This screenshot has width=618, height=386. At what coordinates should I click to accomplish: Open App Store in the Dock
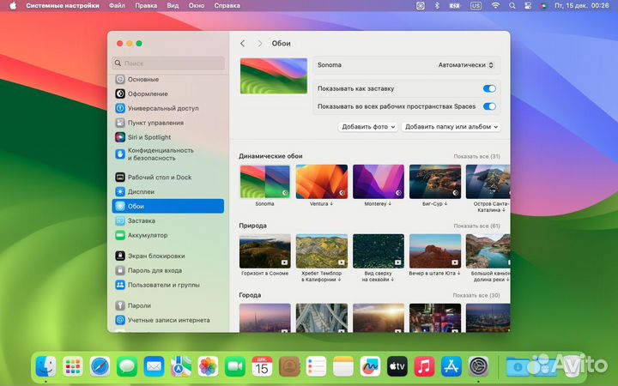[451, 366]
